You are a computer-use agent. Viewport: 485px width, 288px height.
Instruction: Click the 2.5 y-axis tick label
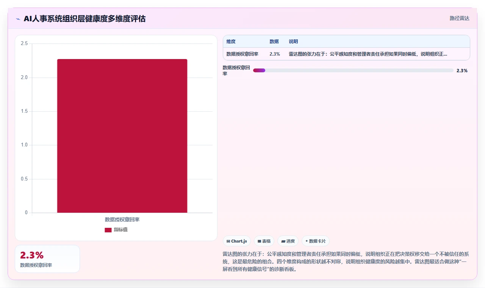point(24,44)
